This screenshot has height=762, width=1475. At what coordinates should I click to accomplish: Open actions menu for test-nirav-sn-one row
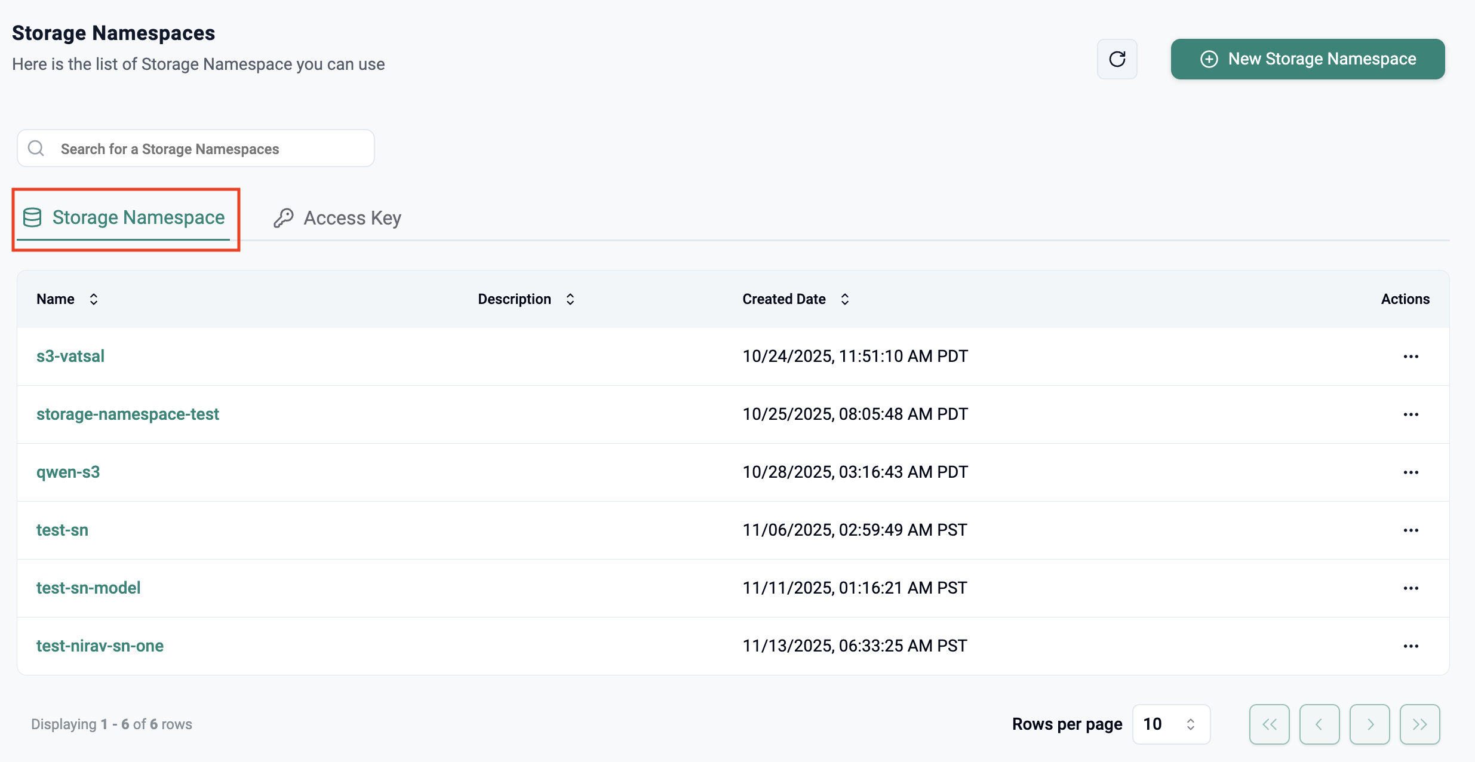pyautogui.click(x=1411, y=646)
